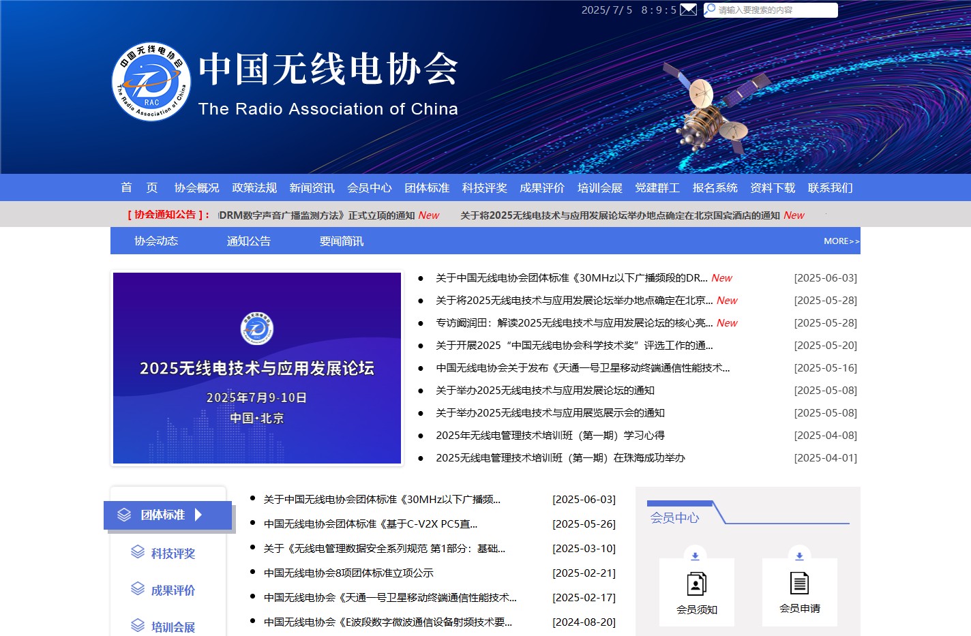
Task: Select 成果评价 sidebar tab
Action: [173, 590]
